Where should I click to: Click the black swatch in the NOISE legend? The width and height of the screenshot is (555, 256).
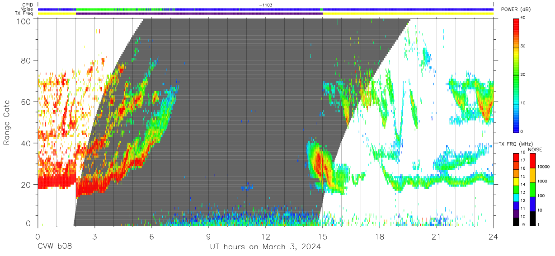(x=534, y=218)
